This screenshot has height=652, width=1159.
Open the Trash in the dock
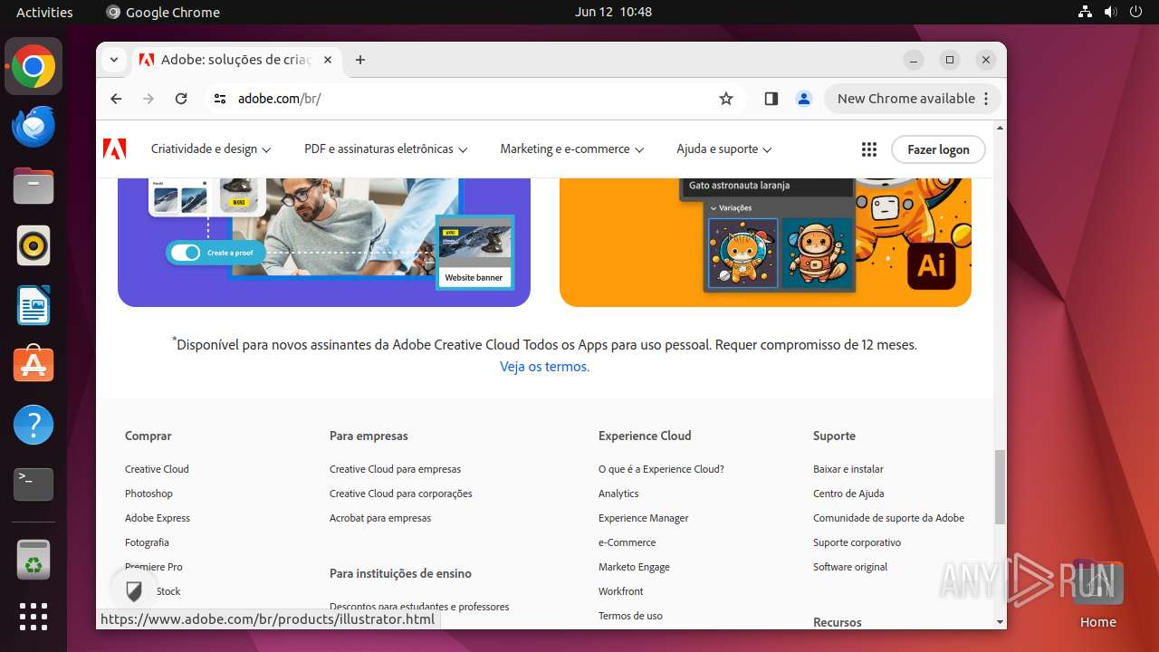(34, 560)
